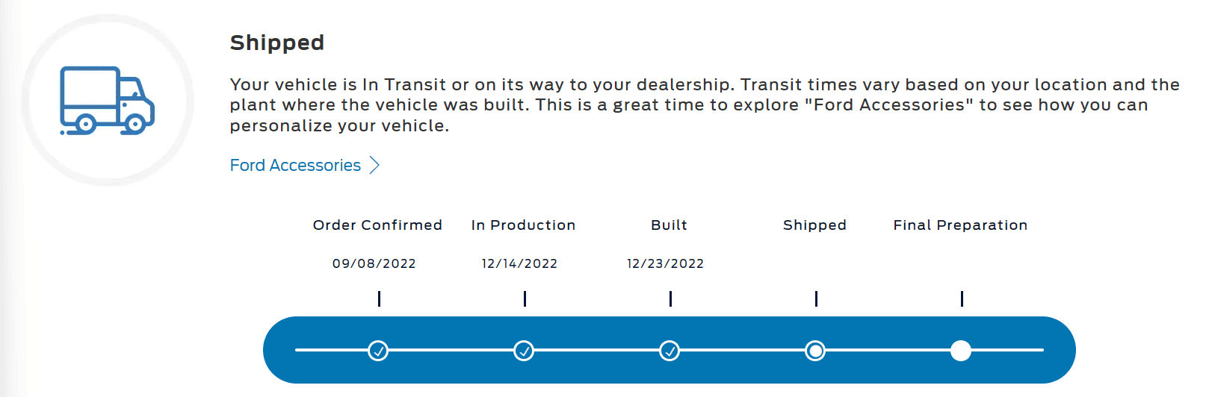This screenshot has width=1209, height=397.
Task: Click the In Production stage label
Action: pos(523,225)
